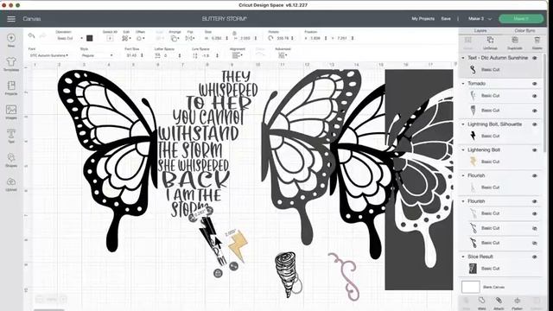The width and height of the screenshot is (553, 311).
Task: Click the operation color swatch
Action: tap(90, 38)
